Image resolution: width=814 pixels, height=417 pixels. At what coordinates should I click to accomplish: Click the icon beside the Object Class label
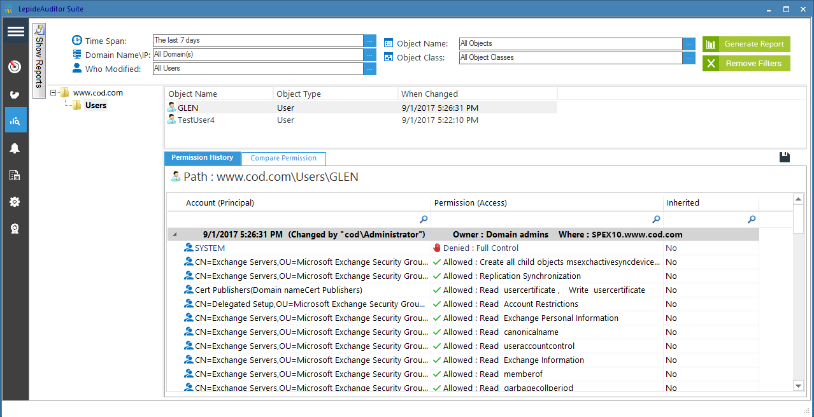[389, 57]
